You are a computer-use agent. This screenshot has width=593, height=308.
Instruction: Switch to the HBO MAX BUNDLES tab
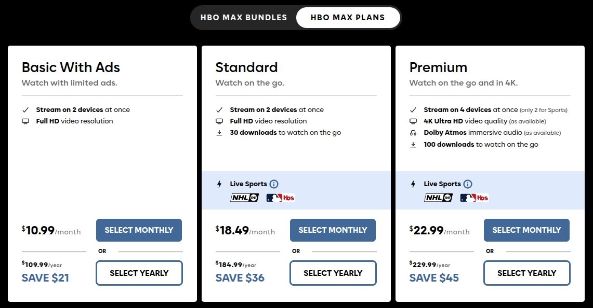click(243, 17)
